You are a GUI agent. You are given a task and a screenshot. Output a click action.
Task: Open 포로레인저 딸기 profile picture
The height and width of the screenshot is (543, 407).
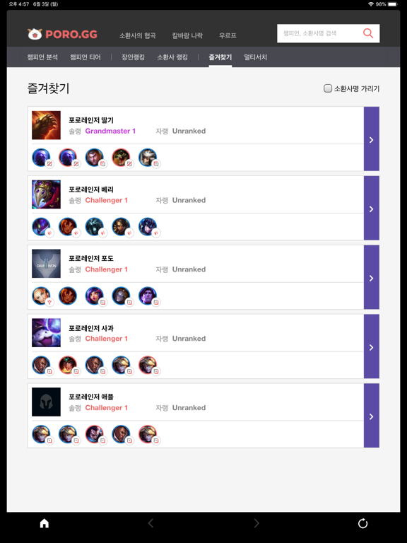(x=46, y=125)
